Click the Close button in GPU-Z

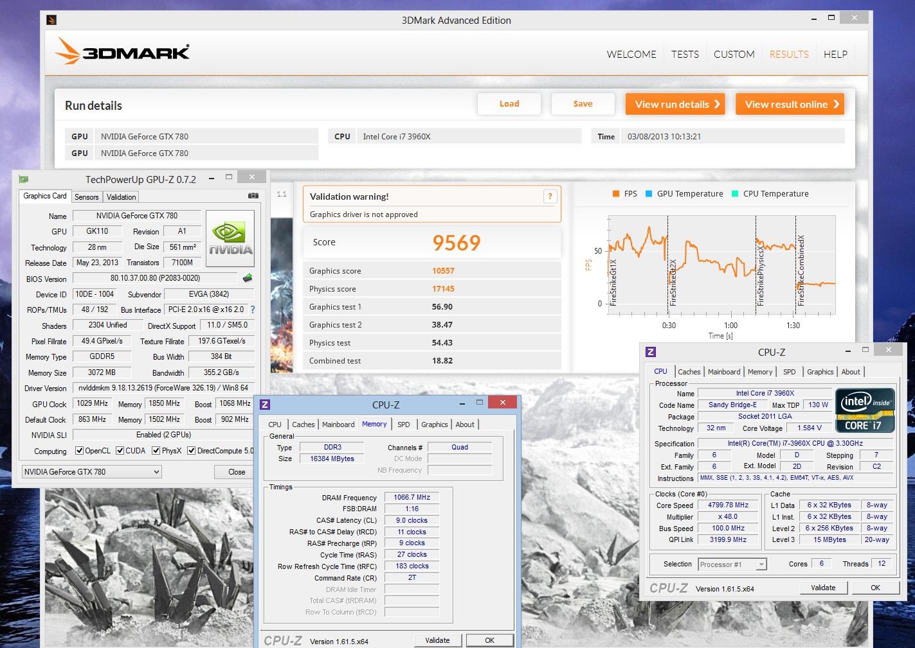click(237, 471)
